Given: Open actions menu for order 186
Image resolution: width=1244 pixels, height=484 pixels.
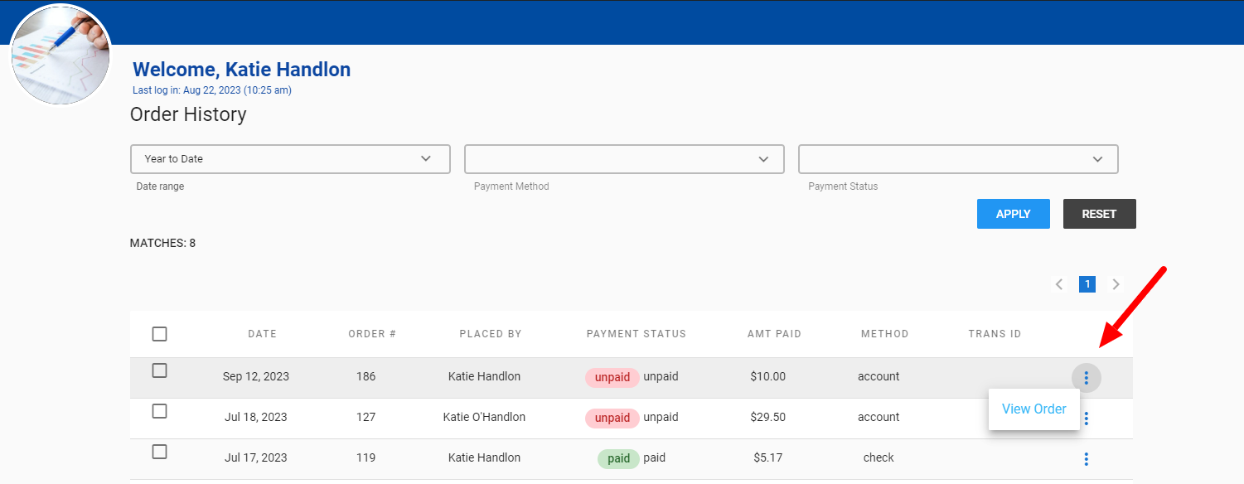Looking at the screenshot, I should tap(1086, 379).
